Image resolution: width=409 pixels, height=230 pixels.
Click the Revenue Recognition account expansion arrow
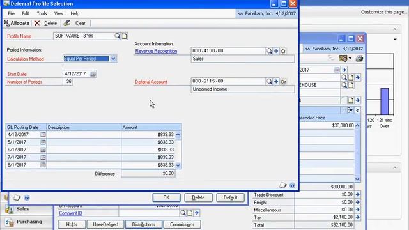pos(276,51)
